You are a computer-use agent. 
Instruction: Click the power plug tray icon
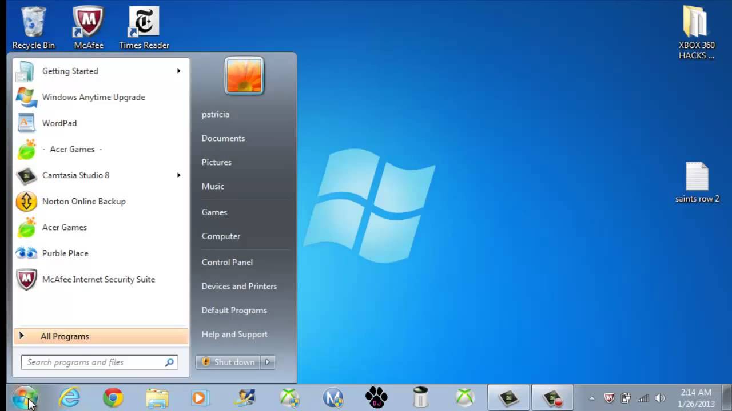626,398
